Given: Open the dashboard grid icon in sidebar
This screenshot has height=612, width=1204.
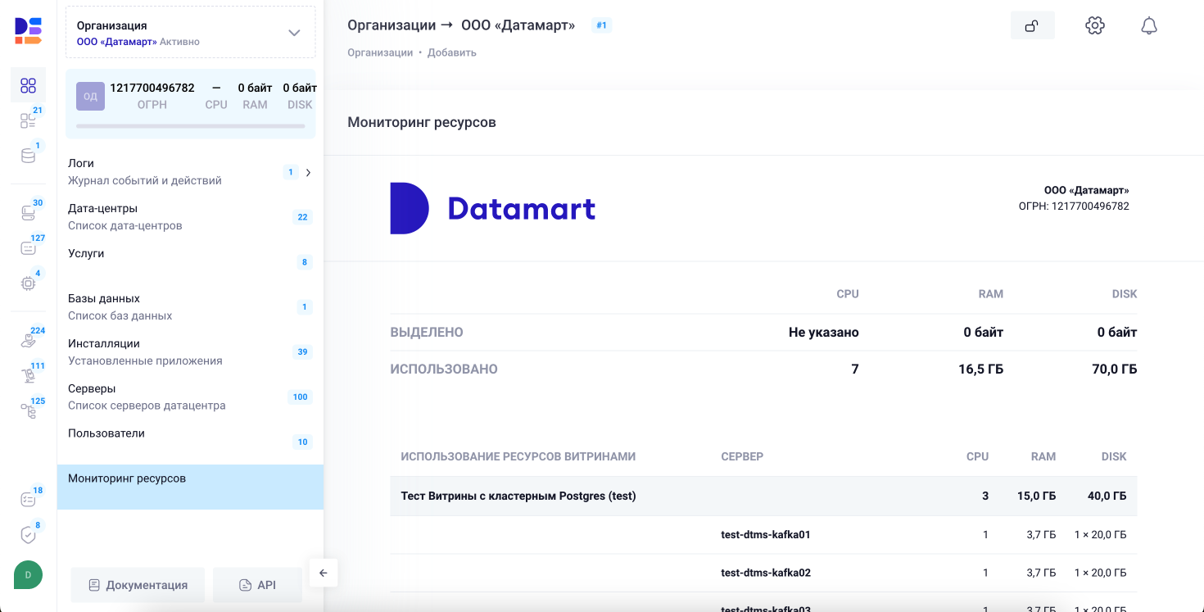Looking at the screenshot, I should click(28, 85).
